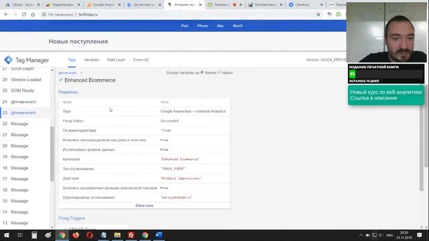The width and height of the screenshot is (429, 241).
Task: Click Show Less under properties table
Action: click(144, 206)
